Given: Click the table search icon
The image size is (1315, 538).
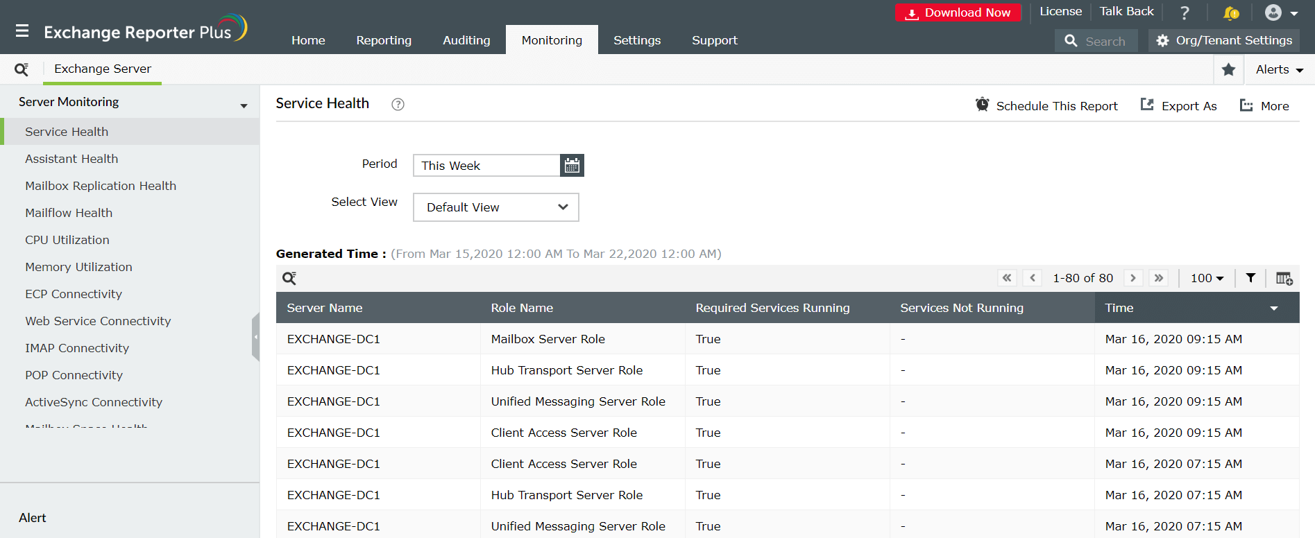Looking at the screenshot, I should point(289,278).
